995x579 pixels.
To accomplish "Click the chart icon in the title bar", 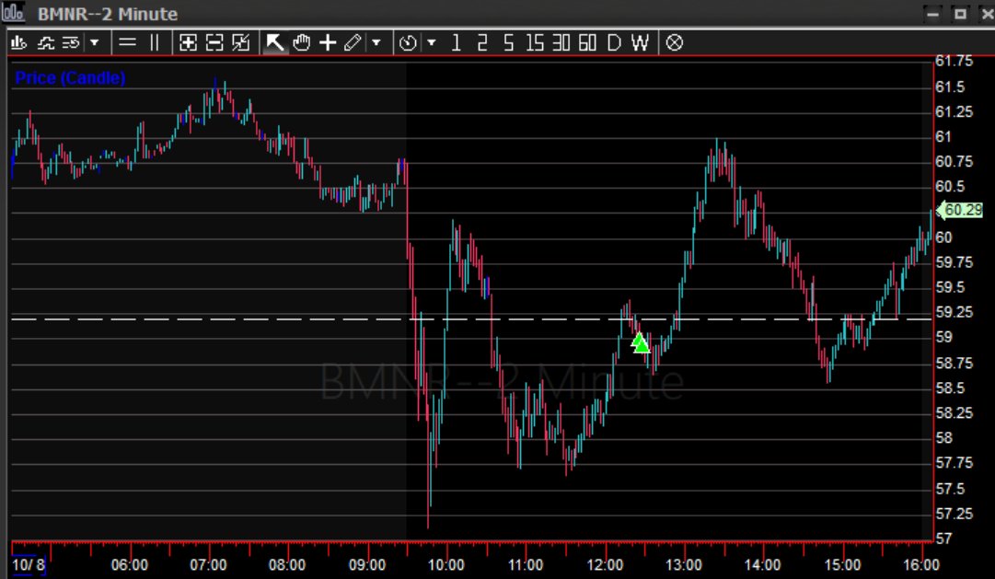I will (x=13, y=13).
